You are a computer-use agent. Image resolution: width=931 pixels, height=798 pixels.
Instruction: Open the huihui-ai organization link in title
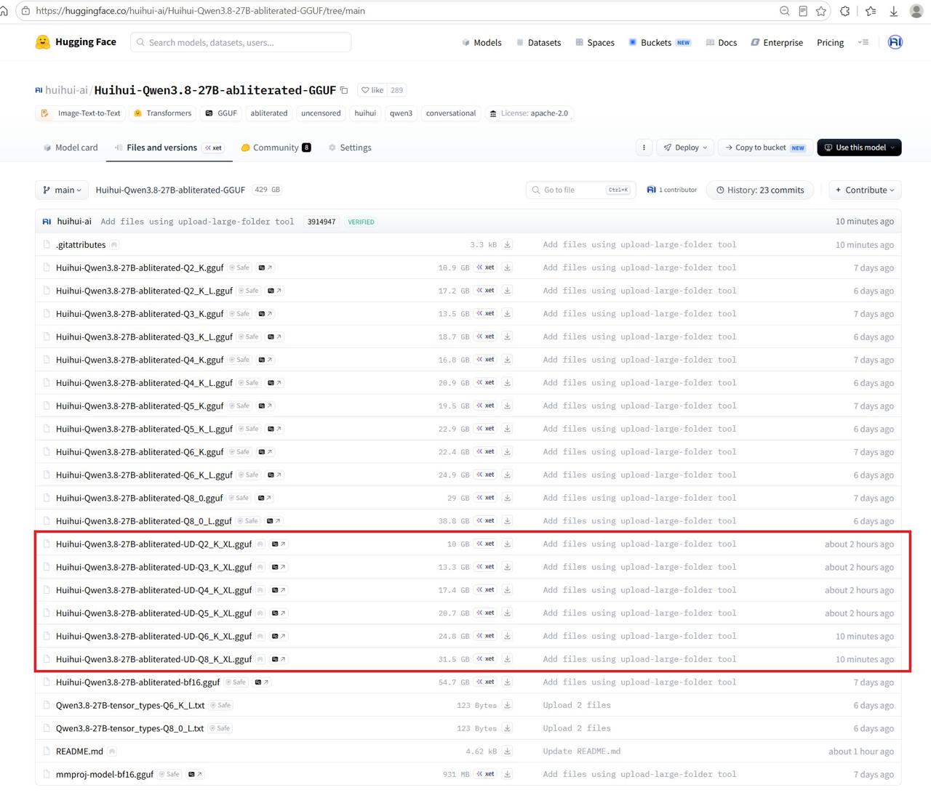[66, 90]
